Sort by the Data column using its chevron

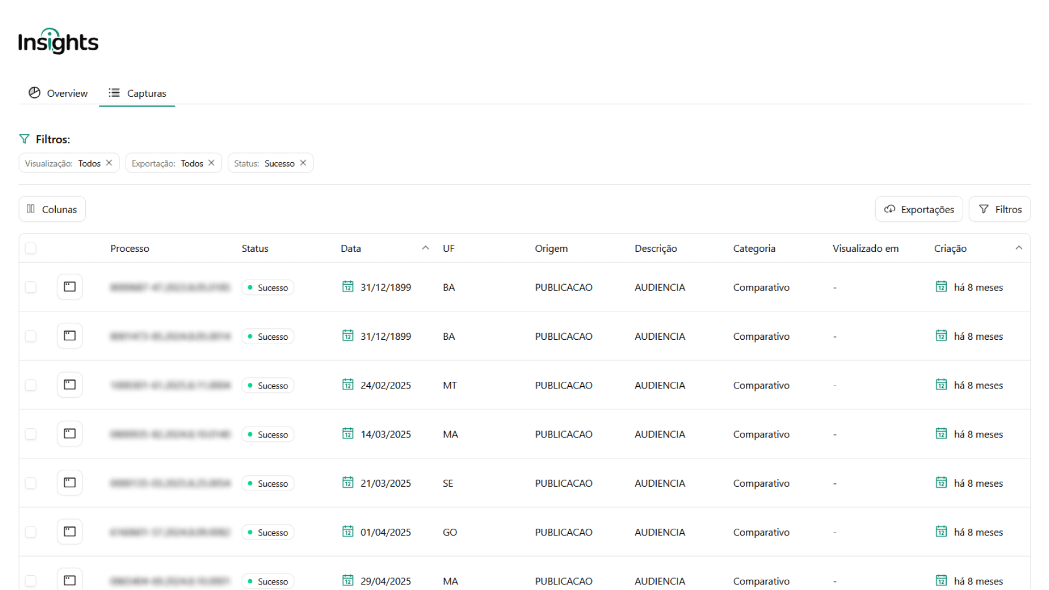(426, 248)
